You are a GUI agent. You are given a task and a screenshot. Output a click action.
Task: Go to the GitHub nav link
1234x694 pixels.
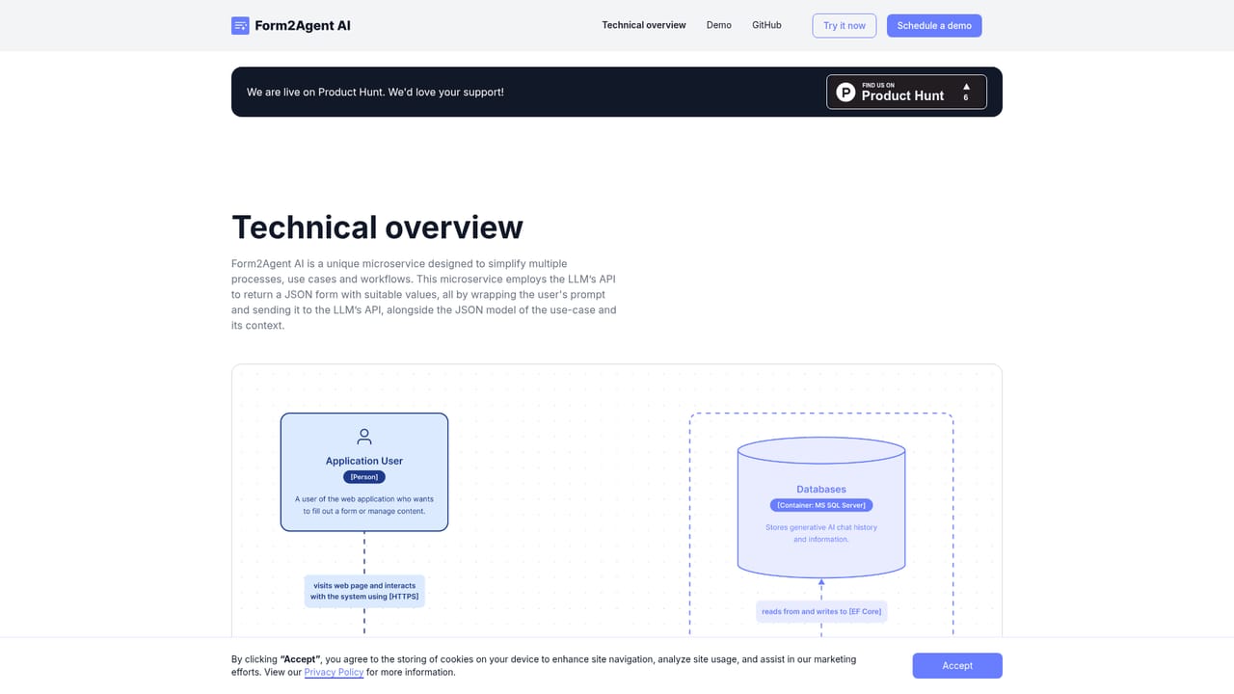[x=766, y=25]
